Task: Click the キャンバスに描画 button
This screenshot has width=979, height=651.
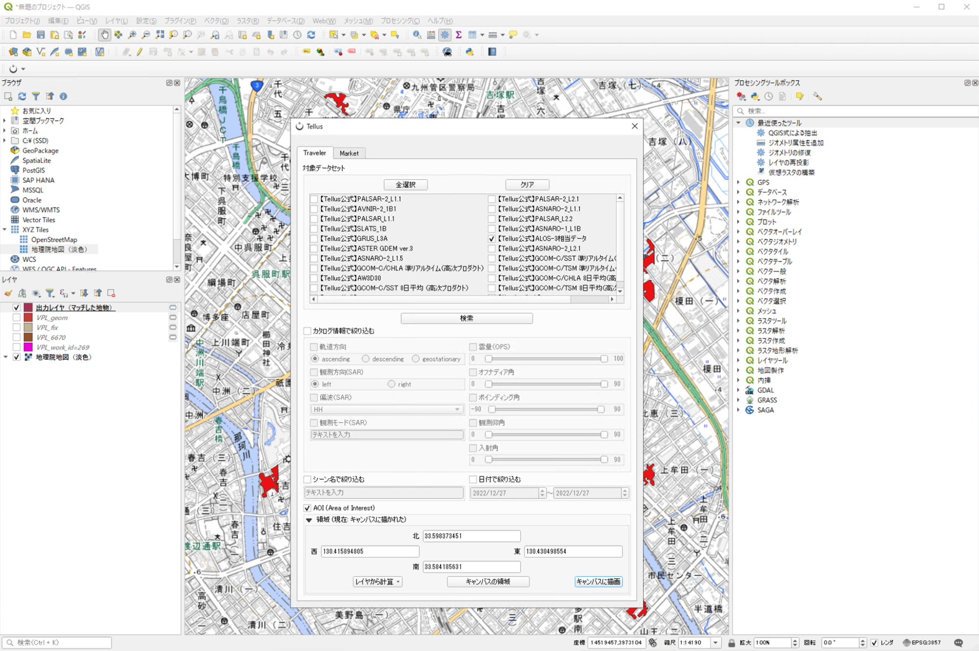Action: (598, 582)
